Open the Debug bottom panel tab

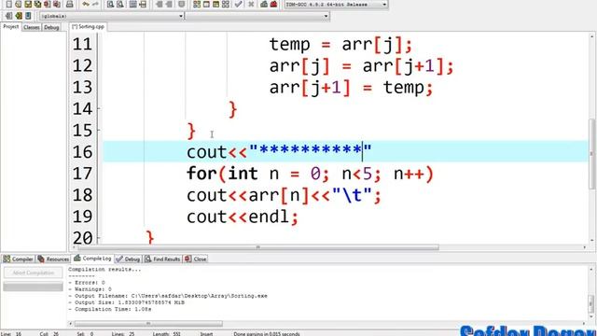[128, 259]
